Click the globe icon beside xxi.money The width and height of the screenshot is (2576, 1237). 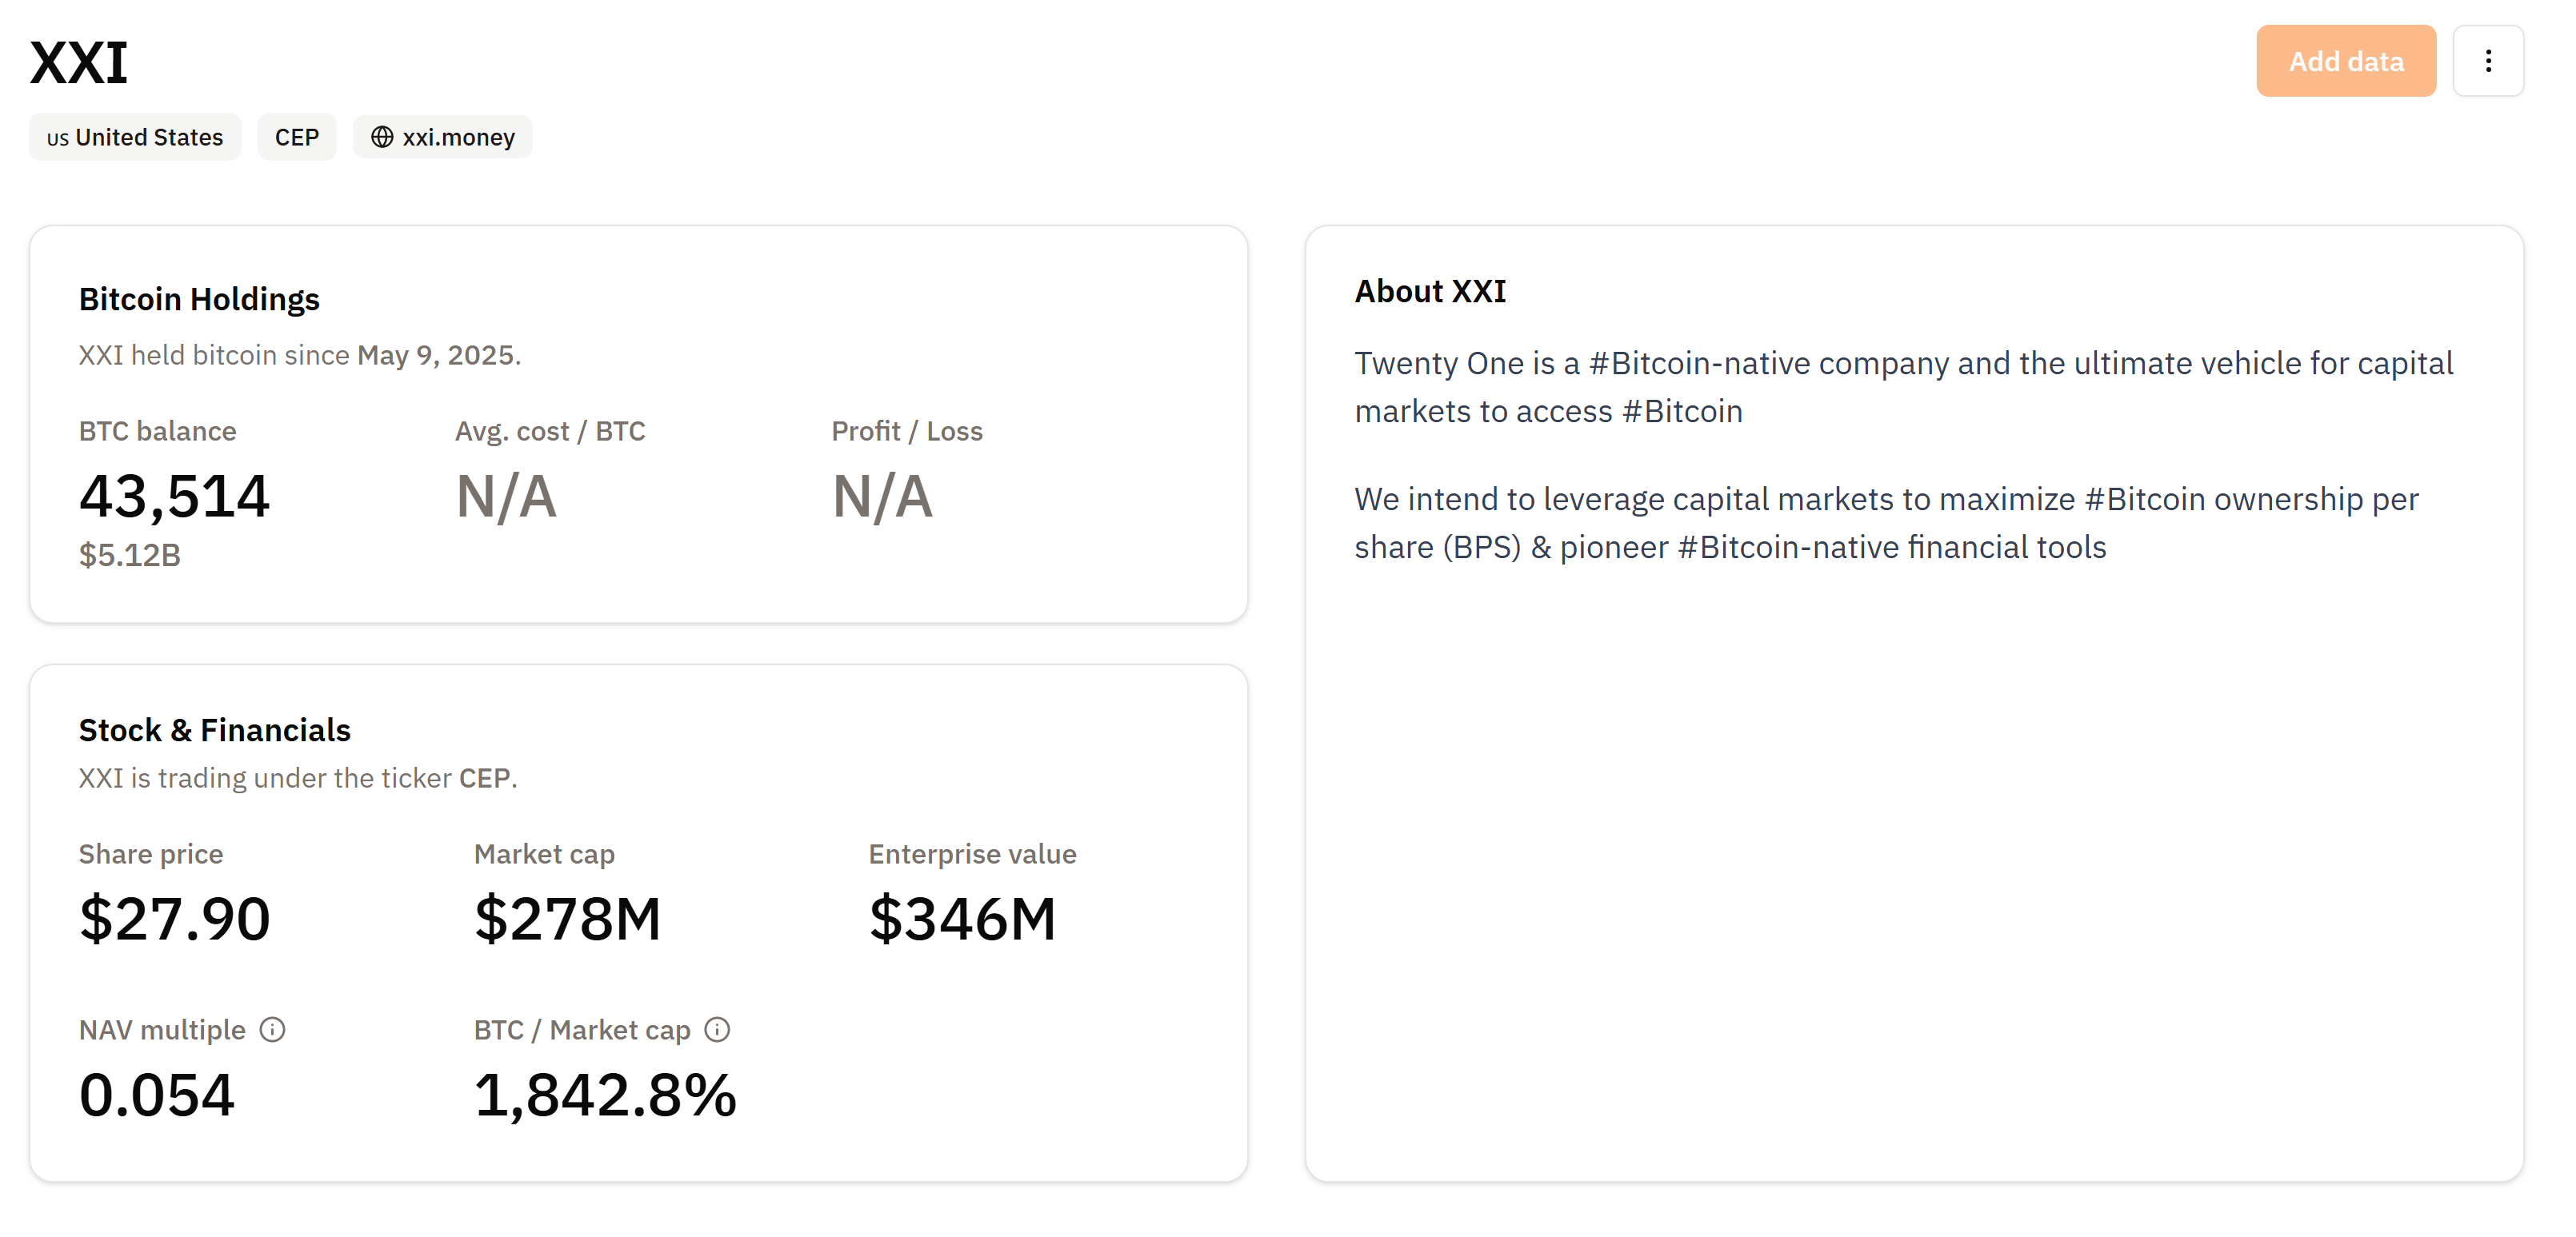point(382,137)
